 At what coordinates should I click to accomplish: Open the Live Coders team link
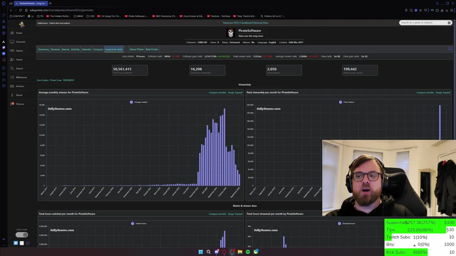click(43, 80)
